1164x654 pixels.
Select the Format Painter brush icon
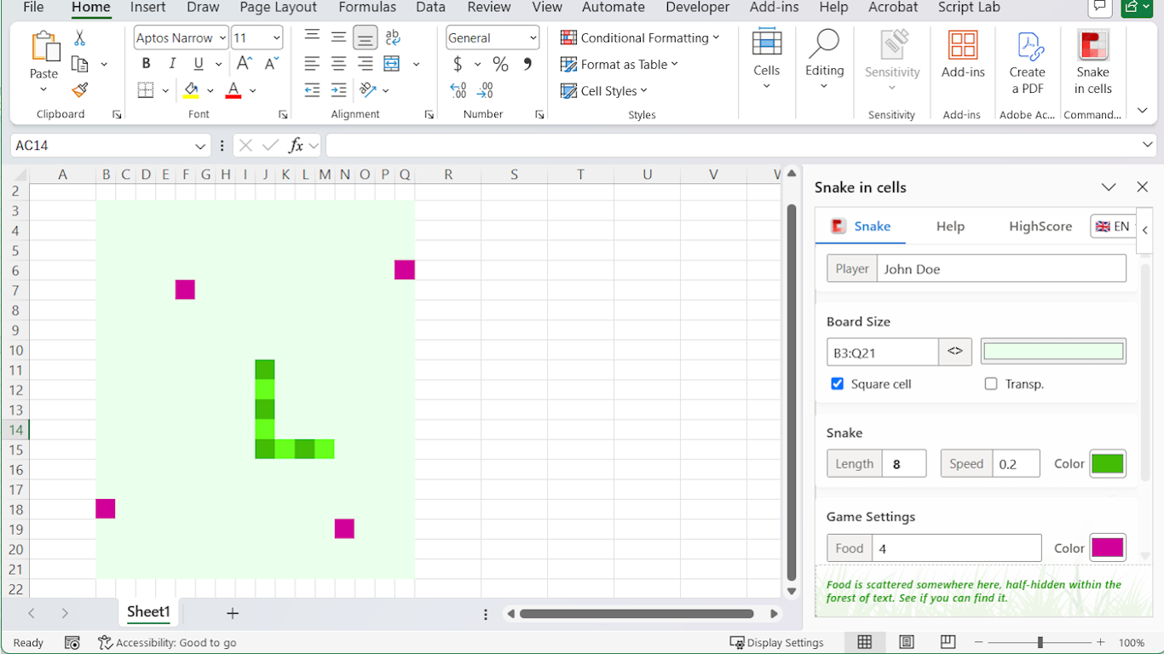(80, 89)
